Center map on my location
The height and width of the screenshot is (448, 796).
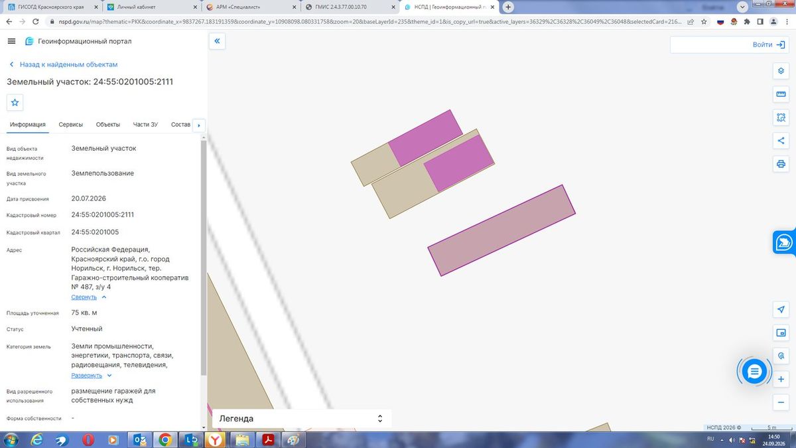tap(781, 310)
